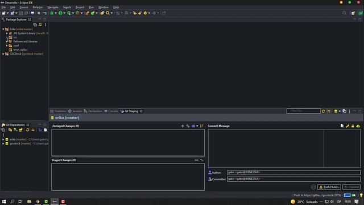364x205 pixels.
Task: Click Refresh icon in Git Repositories view
Action: (28, 130)
